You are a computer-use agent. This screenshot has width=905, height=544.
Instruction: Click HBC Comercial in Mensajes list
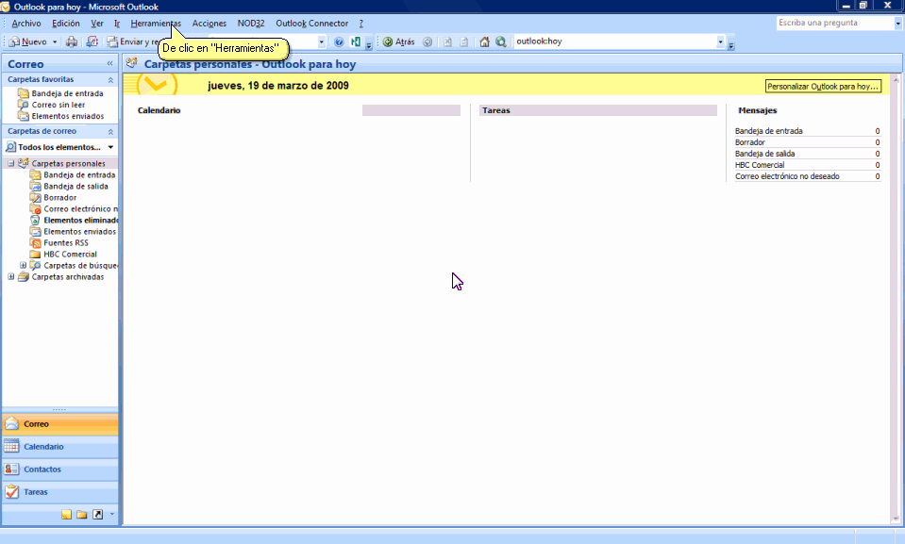click(x=760, y=165)
